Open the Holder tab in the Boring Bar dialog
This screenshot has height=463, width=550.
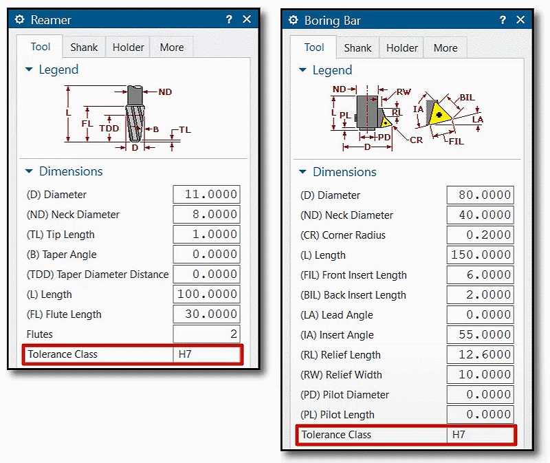401,47
